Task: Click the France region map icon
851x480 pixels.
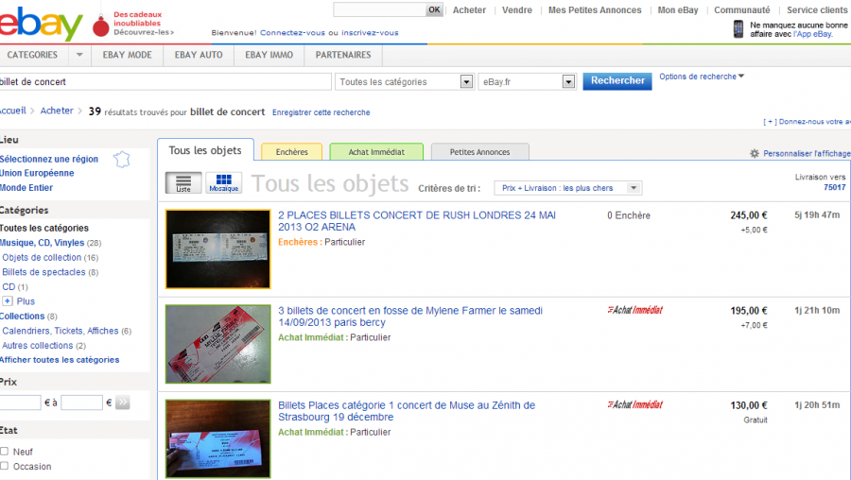Action: coord(122,160)
